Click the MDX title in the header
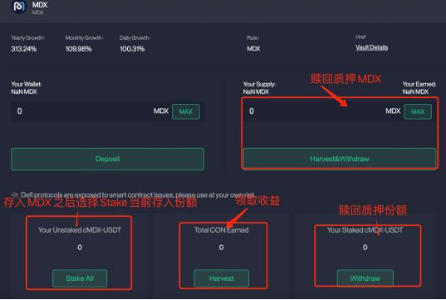Viewport: 446px width, 300px height. pos(40,5)
